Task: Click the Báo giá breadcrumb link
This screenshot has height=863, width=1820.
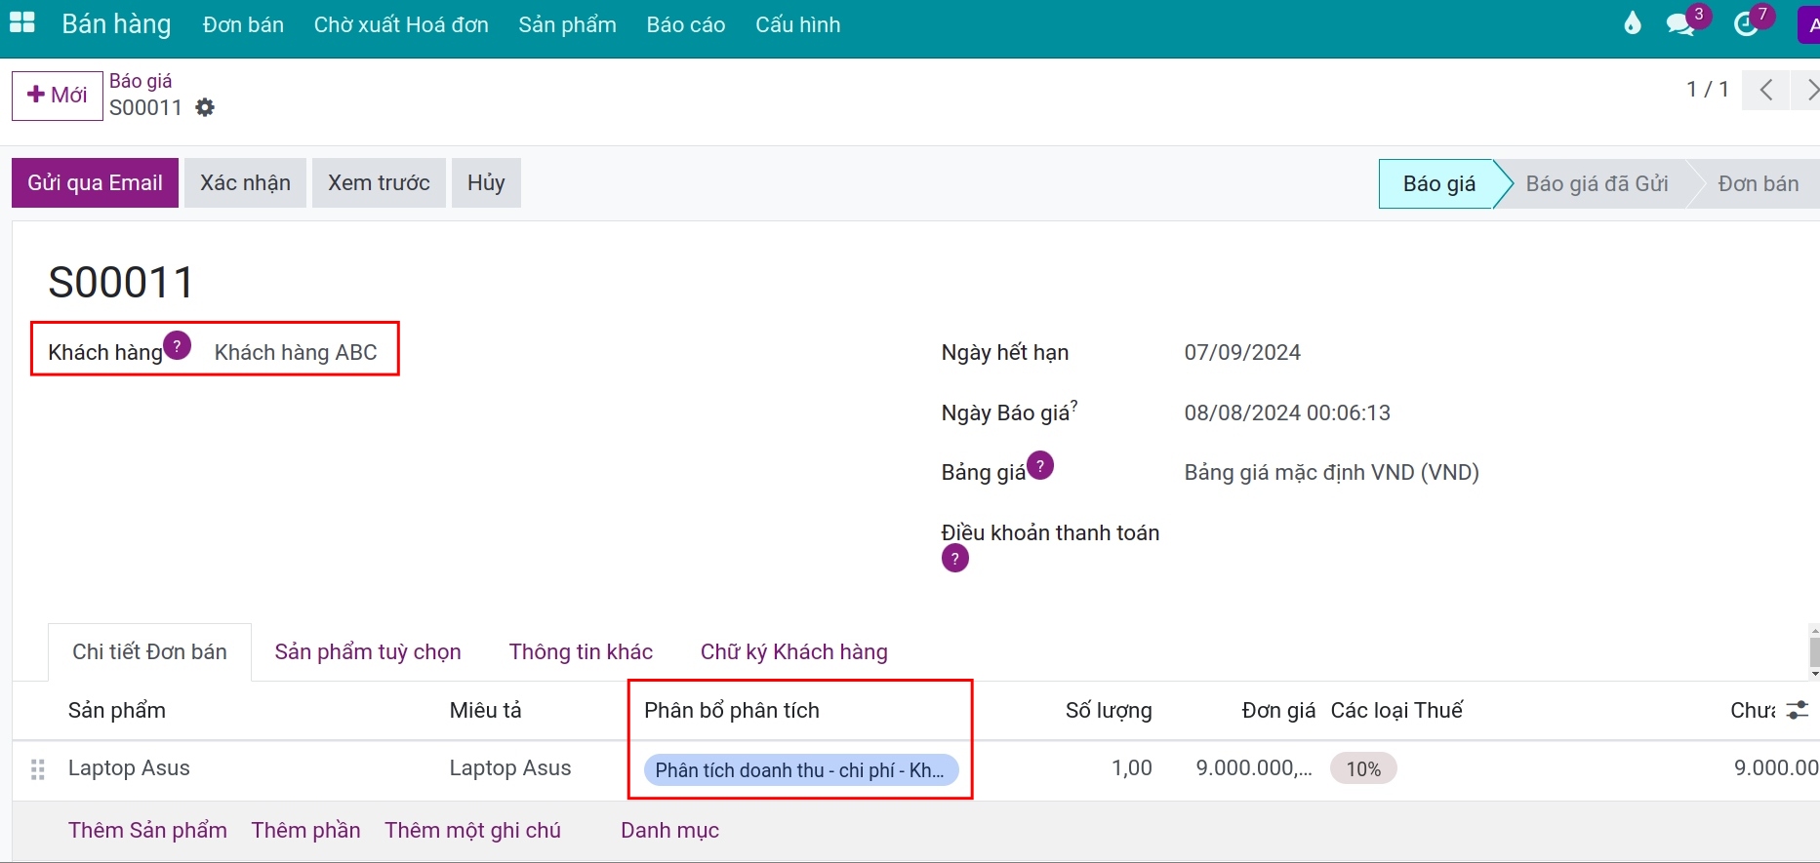Action: pos(141,81)
